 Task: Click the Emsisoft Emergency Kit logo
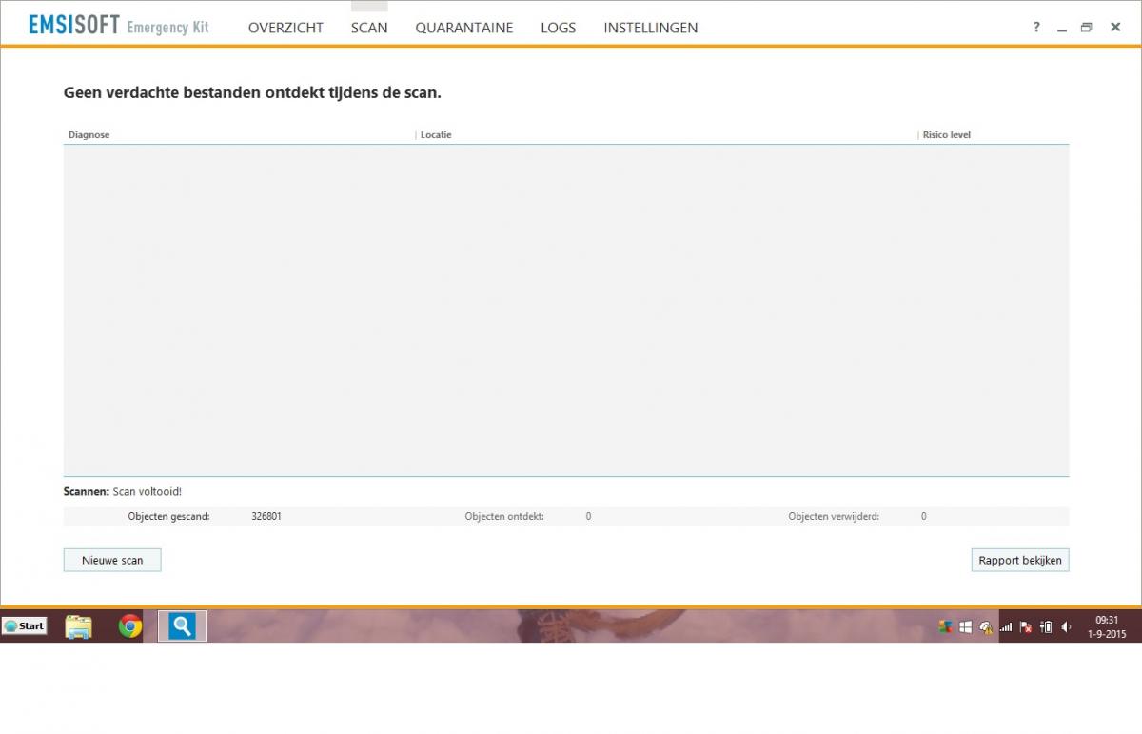[119, 26]
